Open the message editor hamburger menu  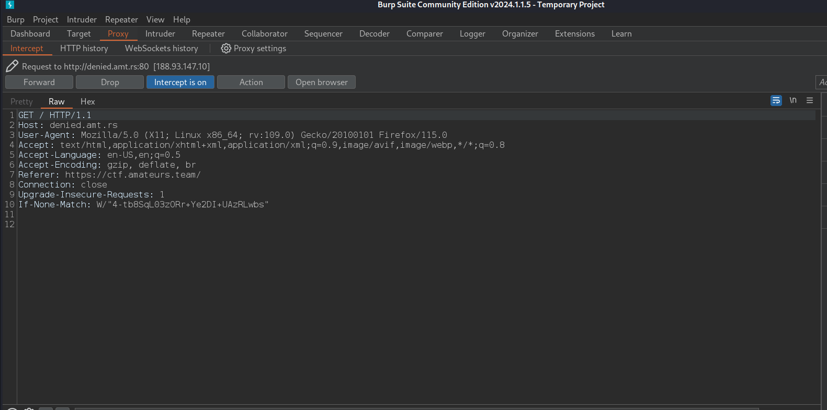pos(810,100)
